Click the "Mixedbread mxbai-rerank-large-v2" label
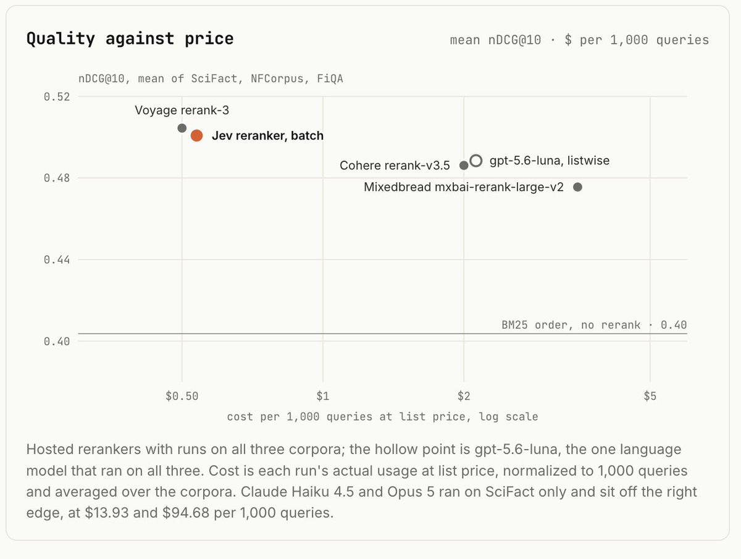 coord(464,187)
